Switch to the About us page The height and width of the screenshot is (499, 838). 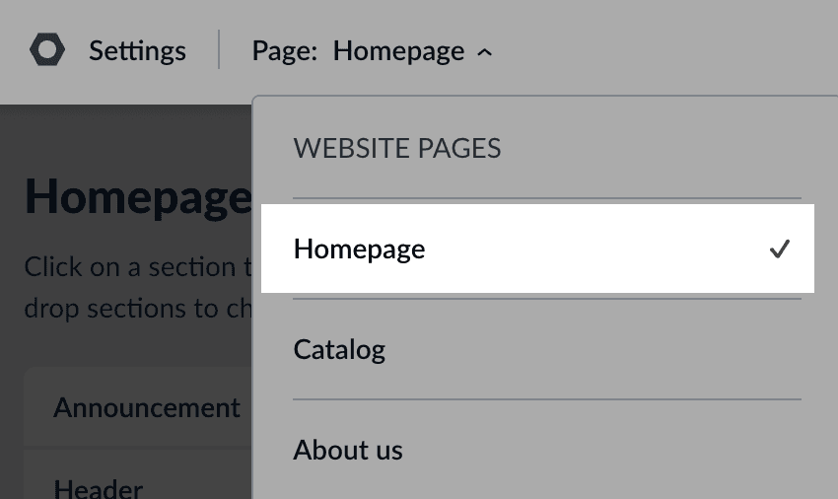tap(348, 451)
